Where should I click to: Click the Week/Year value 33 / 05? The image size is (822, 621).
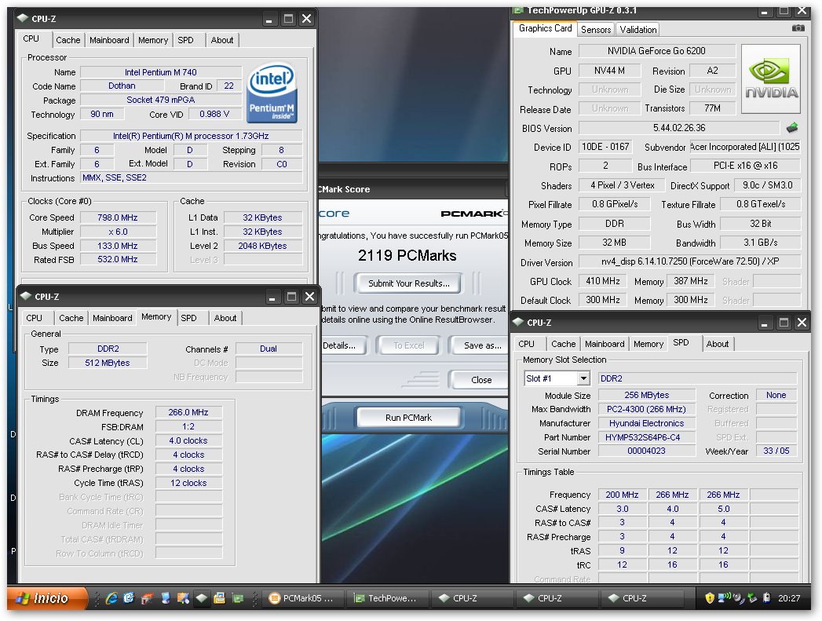(776, 451)
